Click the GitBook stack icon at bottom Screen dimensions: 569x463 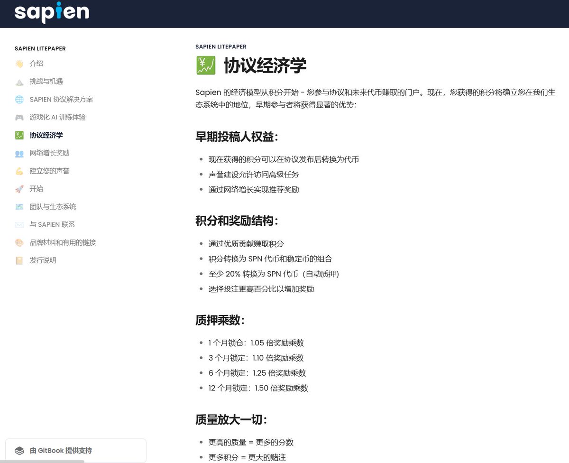[19, 451]
